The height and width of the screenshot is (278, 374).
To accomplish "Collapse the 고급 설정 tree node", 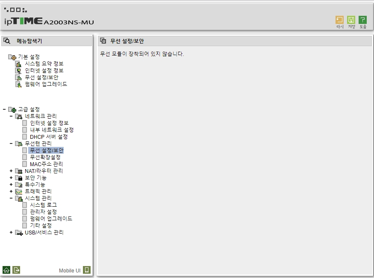I will pyautogui.click(x=4, y=109).
